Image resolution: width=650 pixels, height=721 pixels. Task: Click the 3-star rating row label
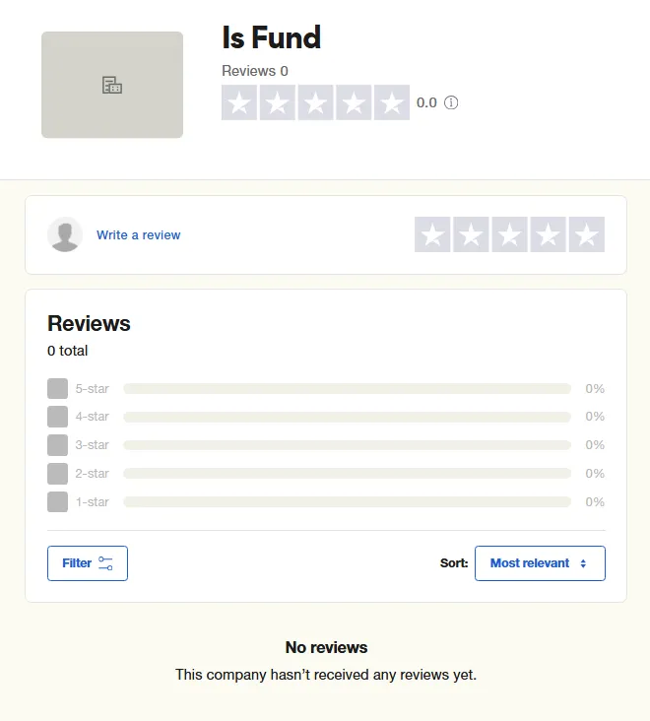pyautogui.click(x=93, y=445)
